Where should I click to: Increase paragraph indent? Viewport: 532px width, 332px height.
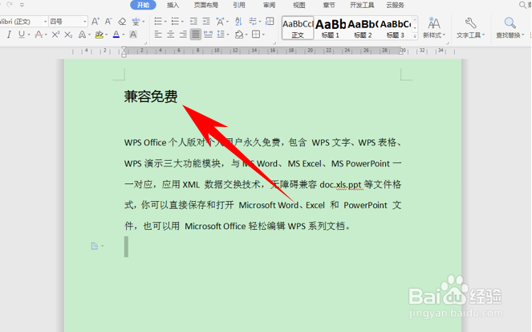(206, 22)
